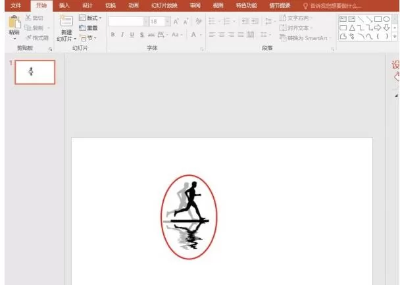Toggle underline formatting (U)

[132, 34]
